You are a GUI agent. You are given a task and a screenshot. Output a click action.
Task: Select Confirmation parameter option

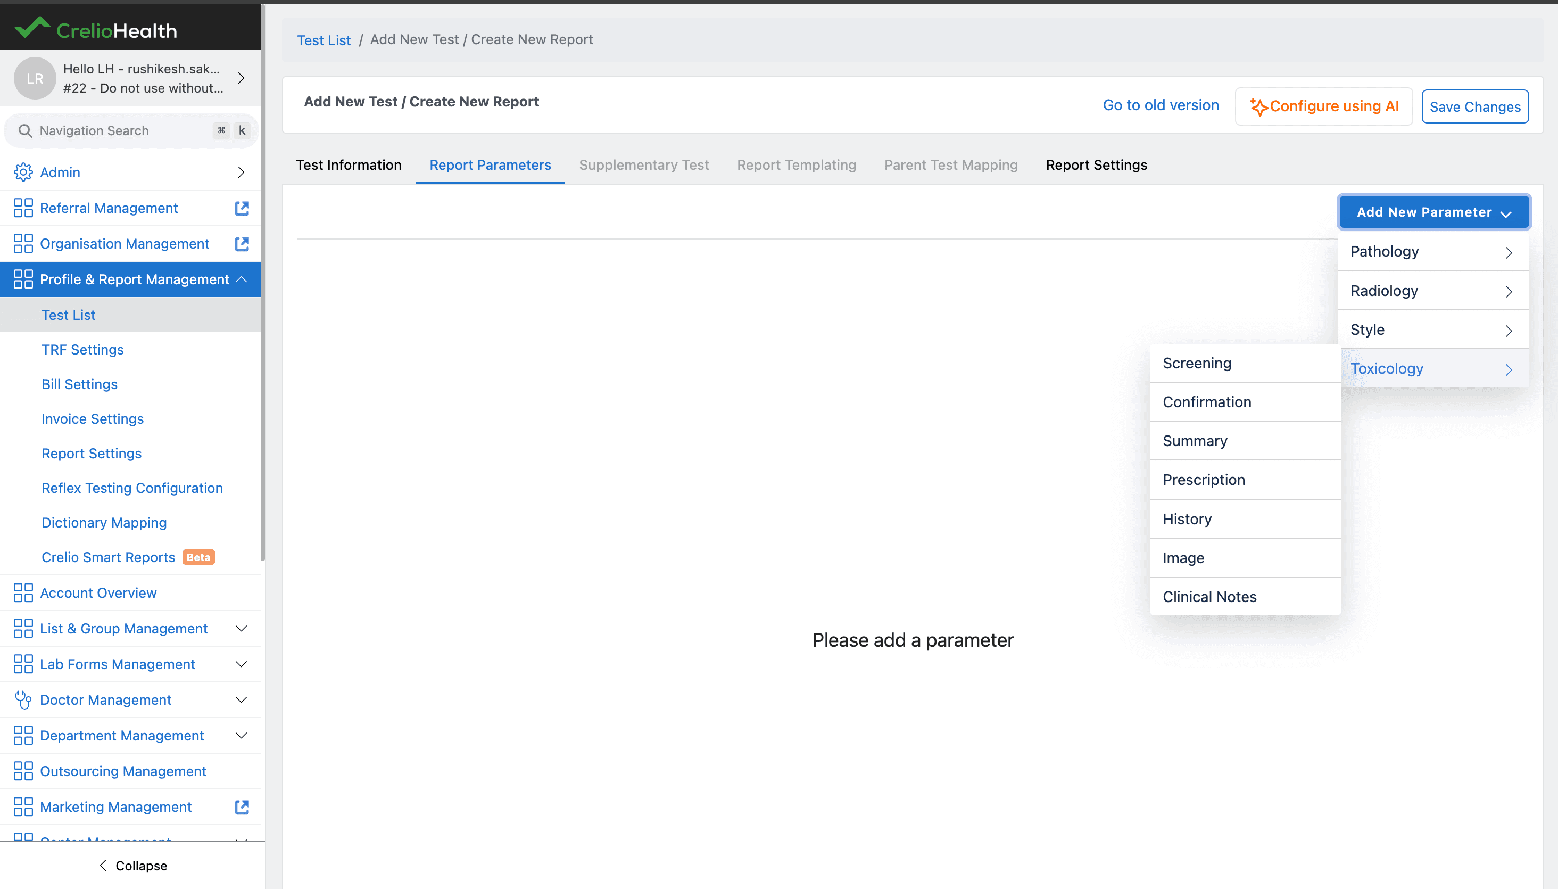pos(1245,402)
